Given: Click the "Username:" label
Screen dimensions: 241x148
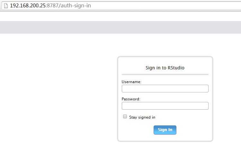Looking at the screenshot, I should point(131,82).
